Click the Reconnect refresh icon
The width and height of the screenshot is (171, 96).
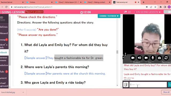tap(166, 58)
